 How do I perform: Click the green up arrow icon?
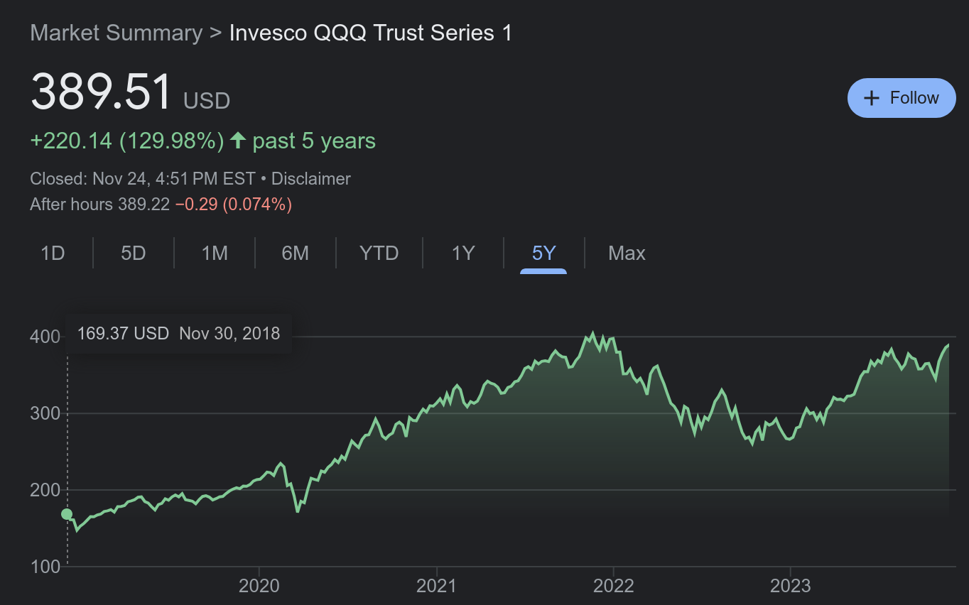coord(238,141)
